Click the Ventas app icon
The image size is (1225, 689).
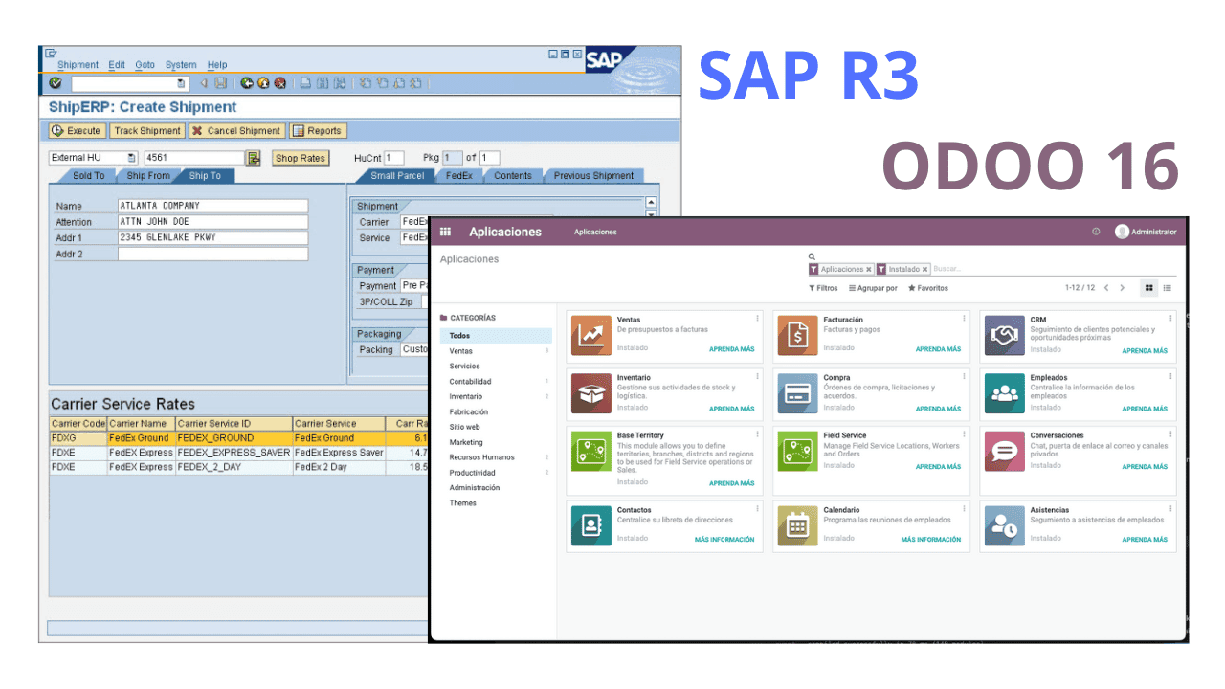tap(591, 335)
